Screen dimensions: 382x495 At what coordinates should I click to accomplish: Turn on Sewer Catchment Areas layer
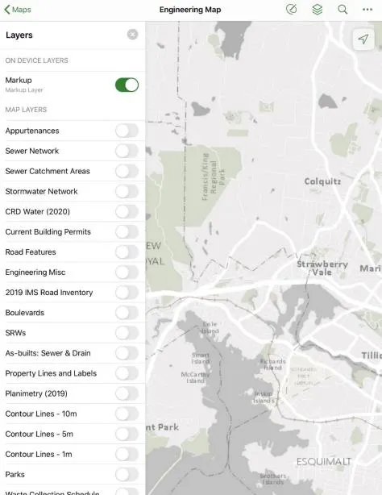(127, 171)
